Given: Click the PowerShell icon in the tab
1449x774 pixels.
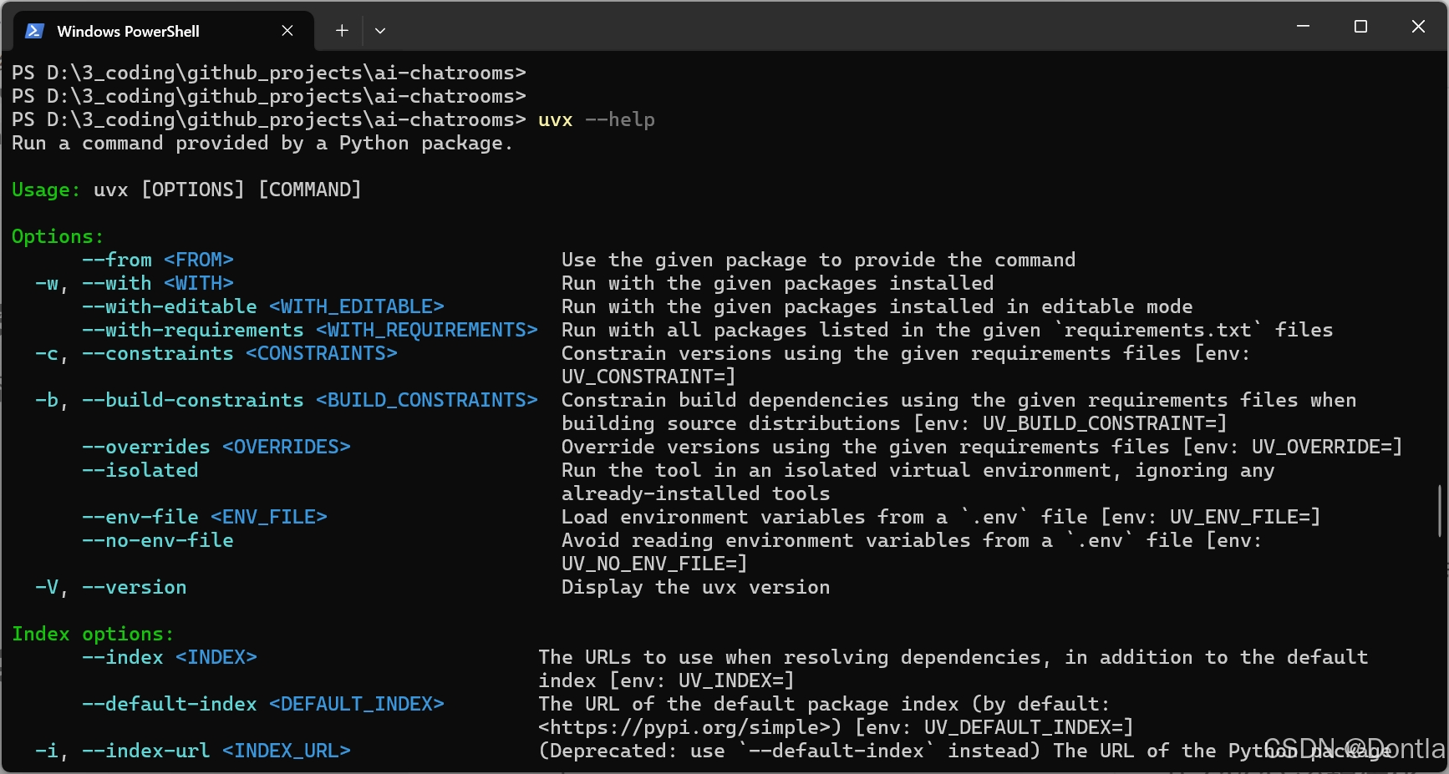Looking at the screenshot, I should (x=34, y=30).
